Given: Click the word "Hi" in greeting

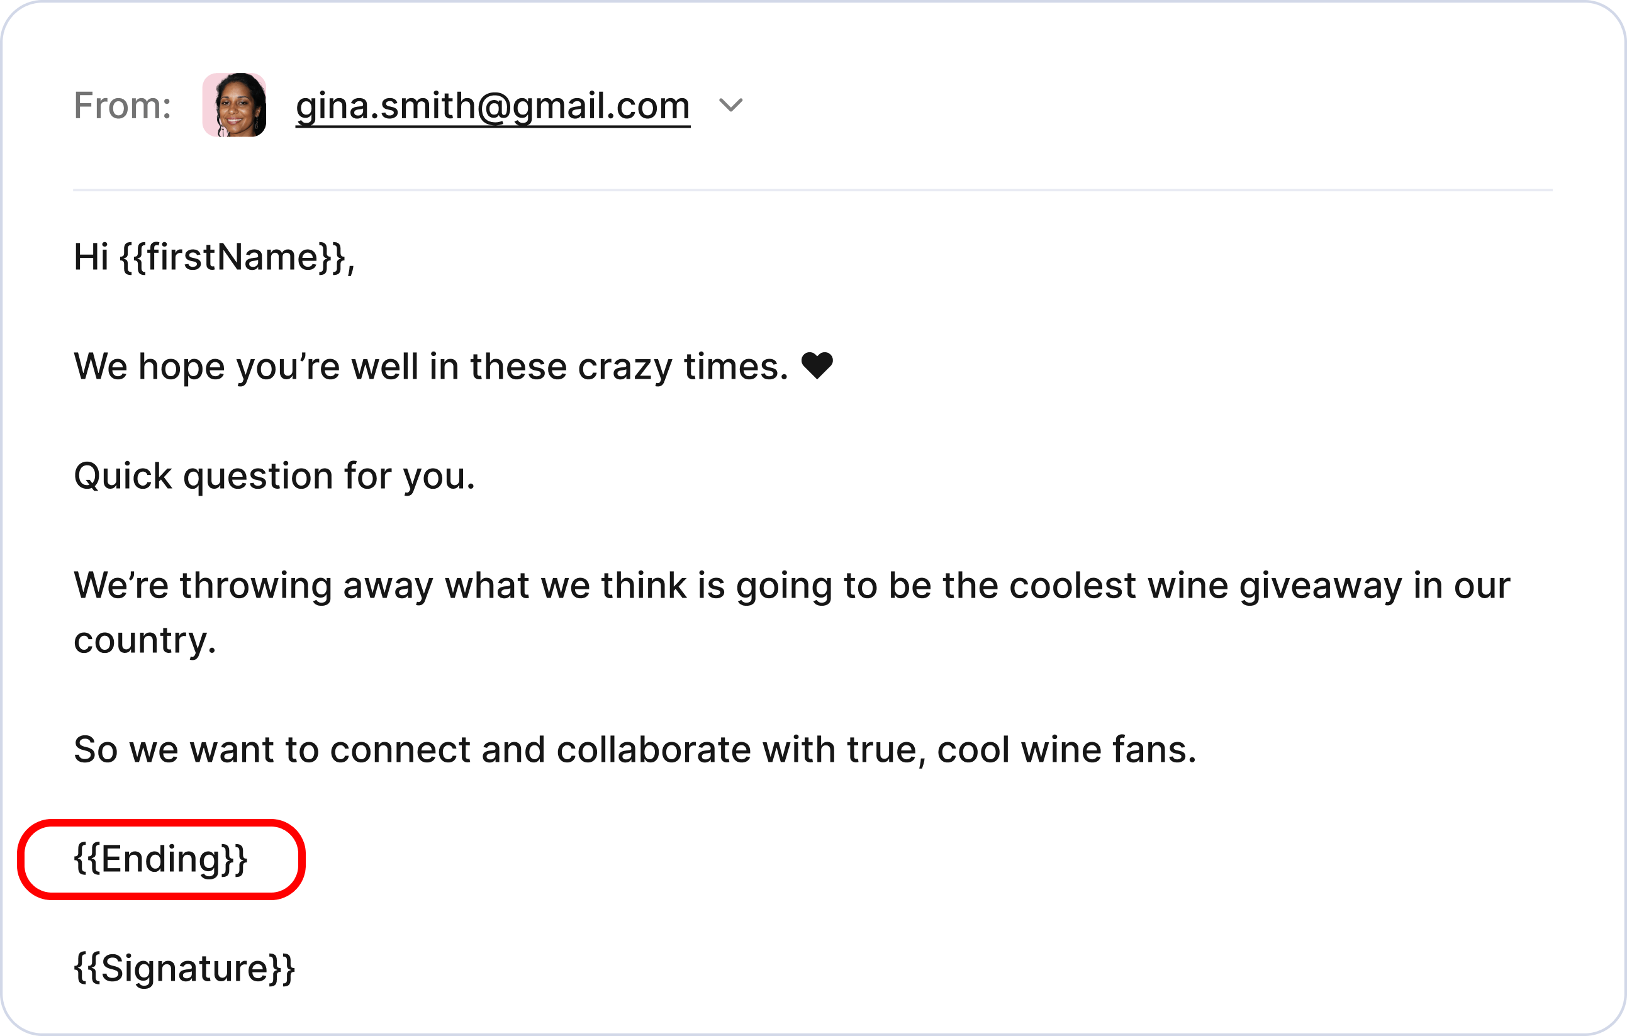Looking at the screenshot, I should [x=91, y=257].
